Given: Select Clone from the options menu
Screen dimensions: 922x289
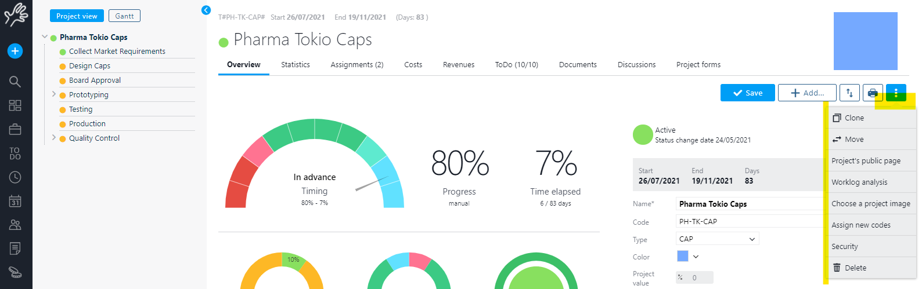Looking at the screenshot, I should click(854, 118).
